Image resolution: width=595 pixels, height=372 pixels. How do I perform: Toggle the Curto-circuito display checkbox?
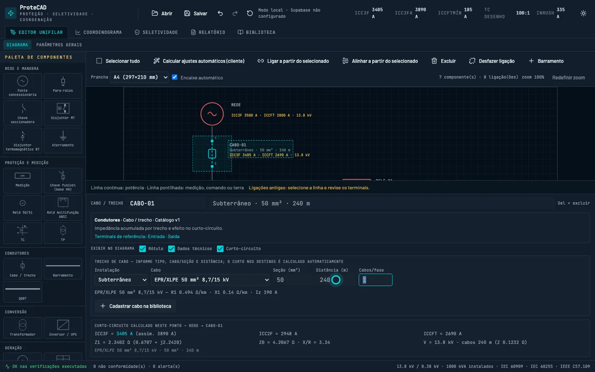[220, 249]
